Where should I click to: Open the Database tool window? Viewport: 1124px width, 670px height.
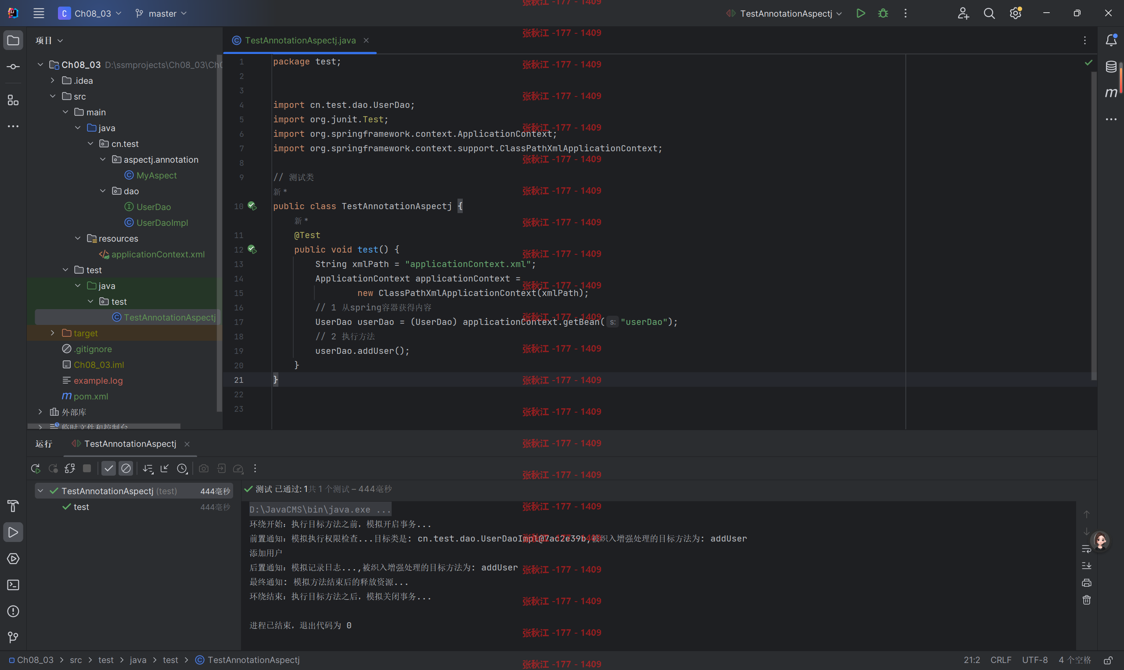[1111, 66]
